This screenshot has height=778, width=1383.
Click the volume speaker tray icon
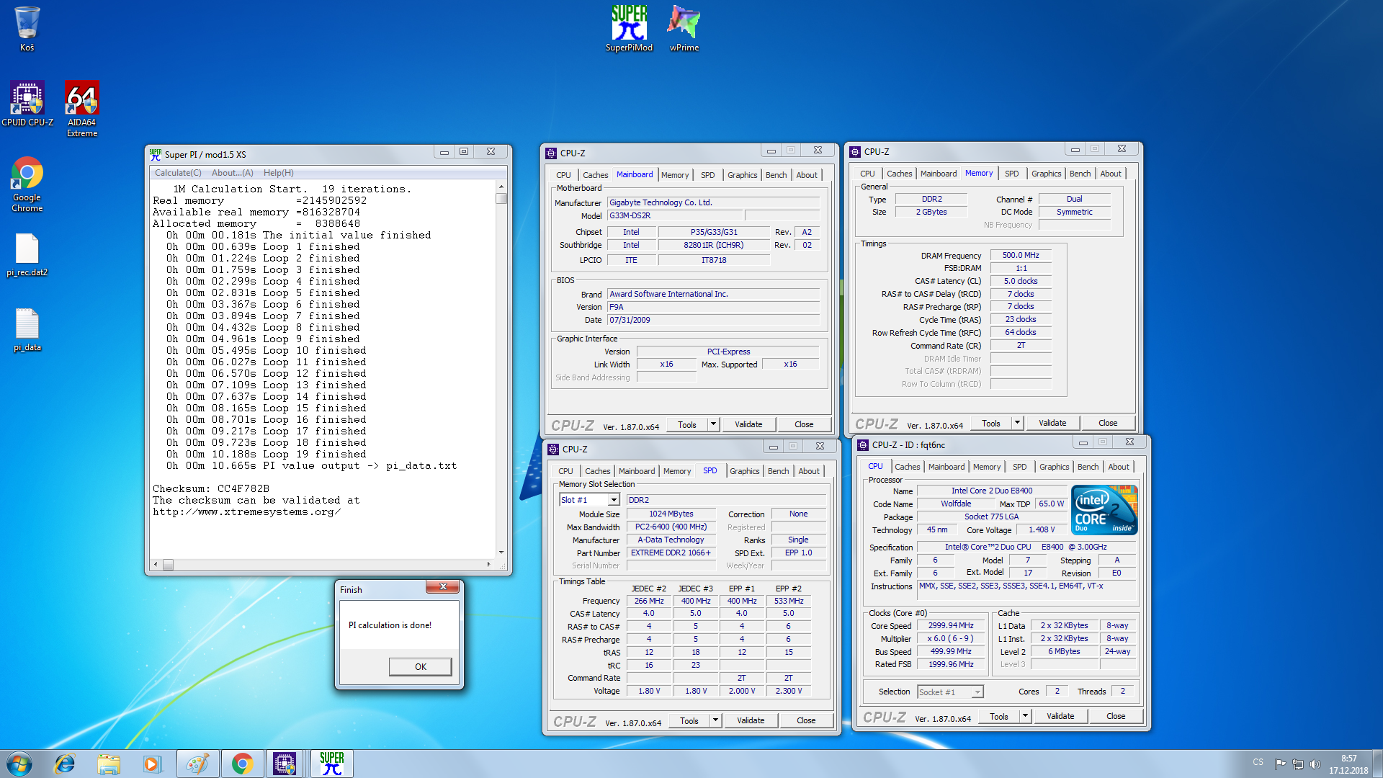coord(1315,764)
